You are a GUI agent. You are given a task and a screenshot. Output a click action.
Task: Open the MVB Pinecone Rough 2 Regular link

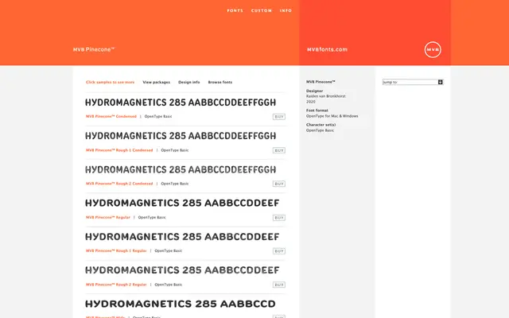pos(116,285)
